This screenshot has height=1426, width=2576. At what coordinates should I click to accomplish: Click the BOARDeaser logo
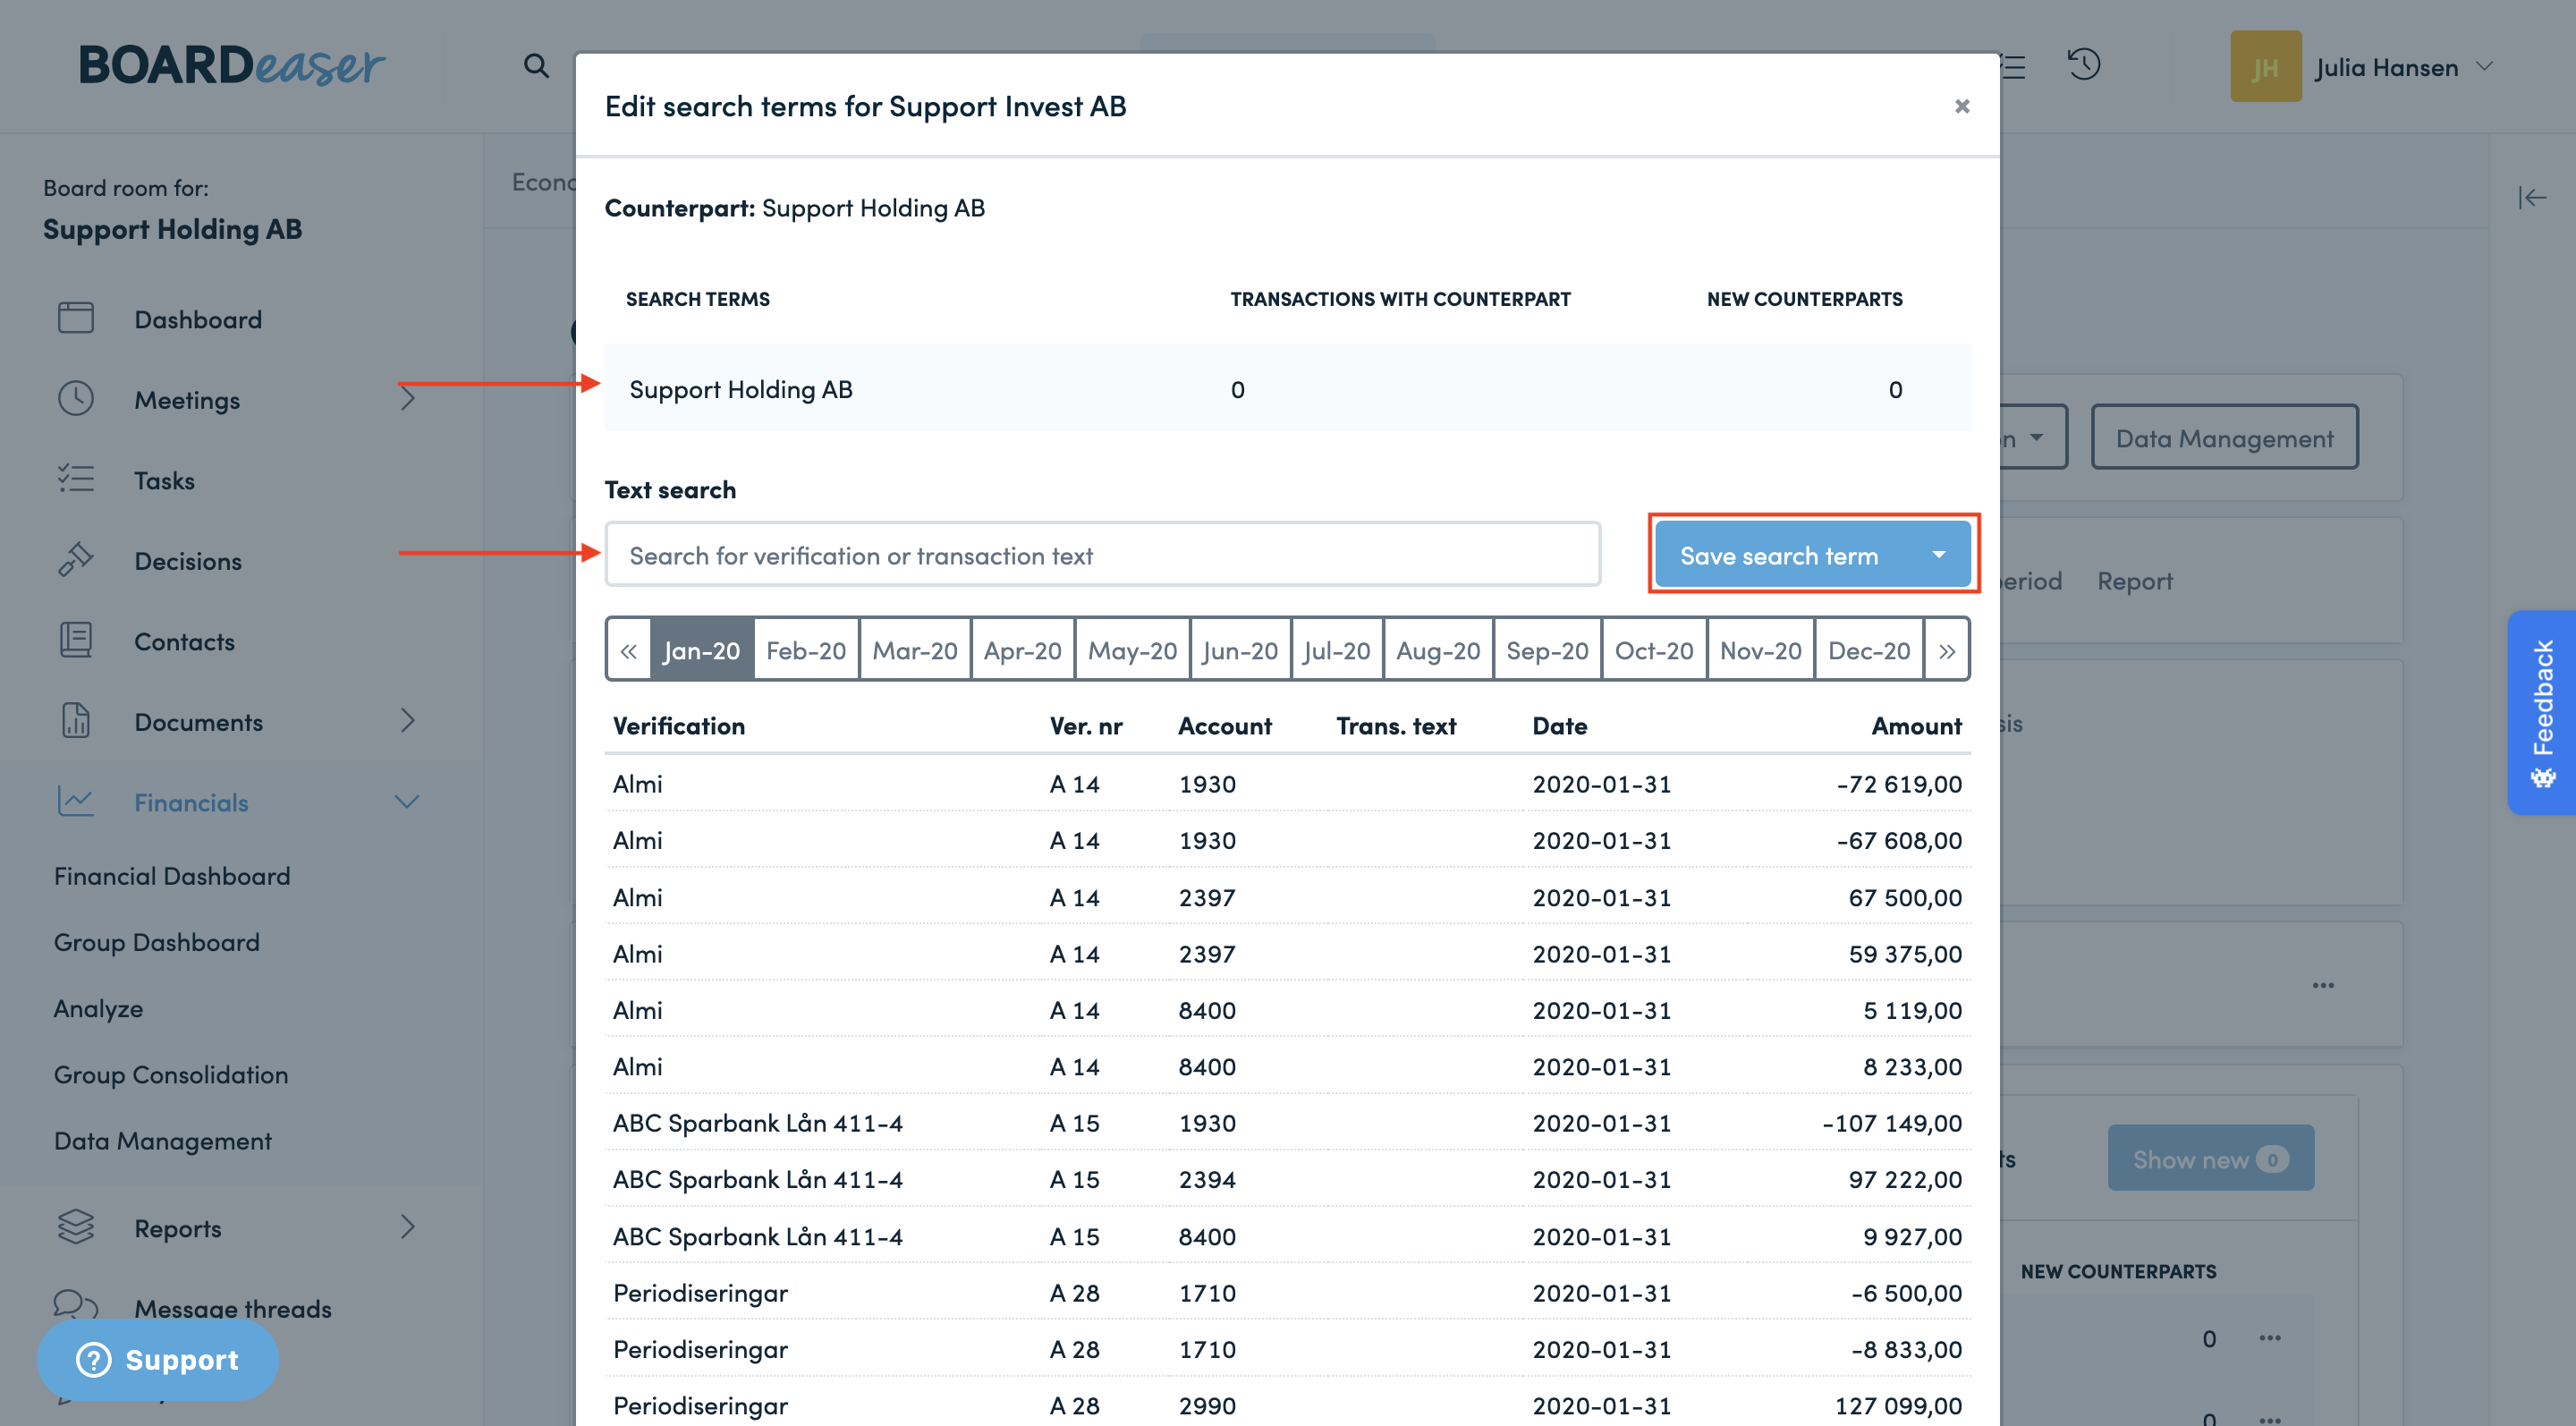pos(231,65)
